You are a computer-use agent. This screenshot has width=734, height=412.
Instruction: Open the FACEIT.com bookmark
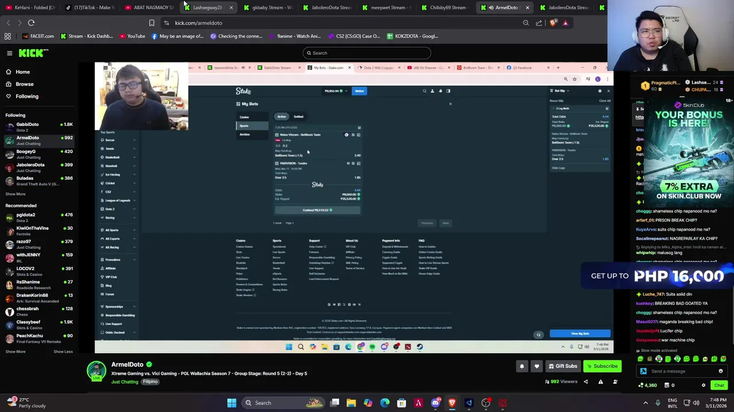pyautogui.click(x=38, y=36)
